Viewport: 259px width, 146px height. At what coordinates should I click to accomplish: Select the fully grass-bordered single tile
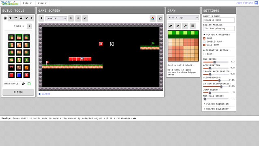26,60
